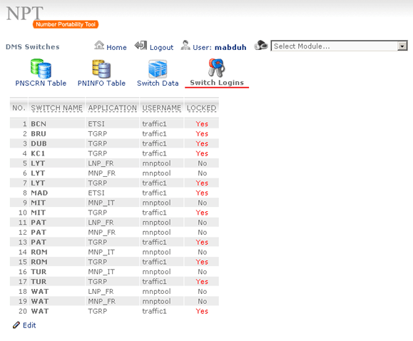Sort by SWITCH NAME column header
413x341 pixels.
coord(56,108)
